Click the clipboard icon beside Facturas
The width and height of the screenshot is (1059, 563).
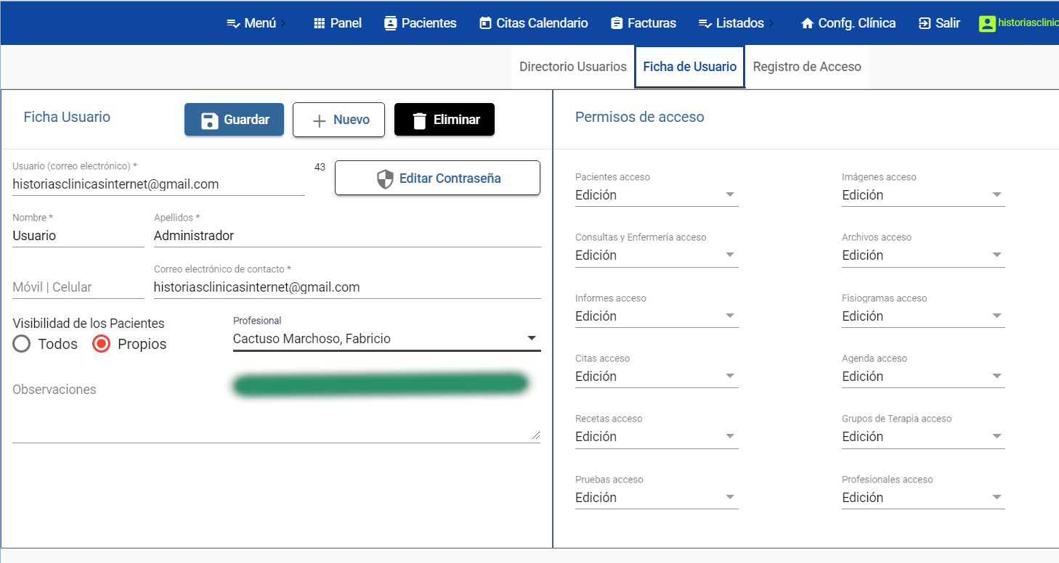(x=617, y=23)
